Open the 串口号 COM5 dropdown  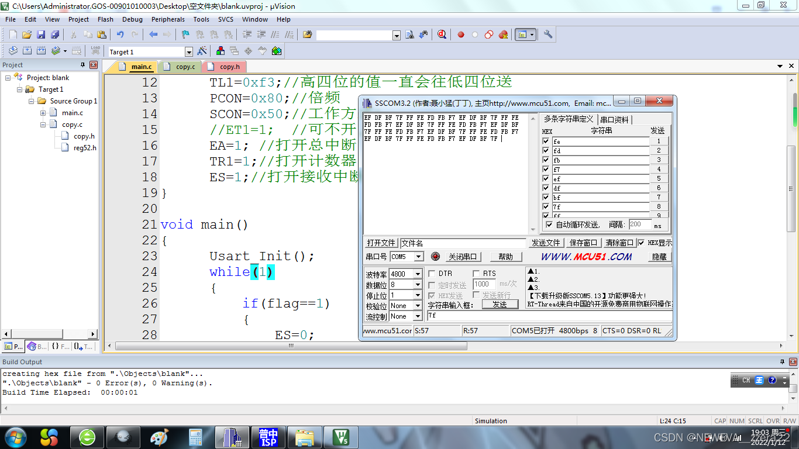[419, 257]
